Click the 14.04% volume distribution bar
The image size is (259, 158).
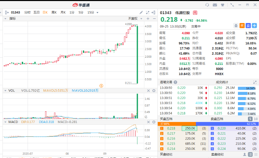coord(247,88)
